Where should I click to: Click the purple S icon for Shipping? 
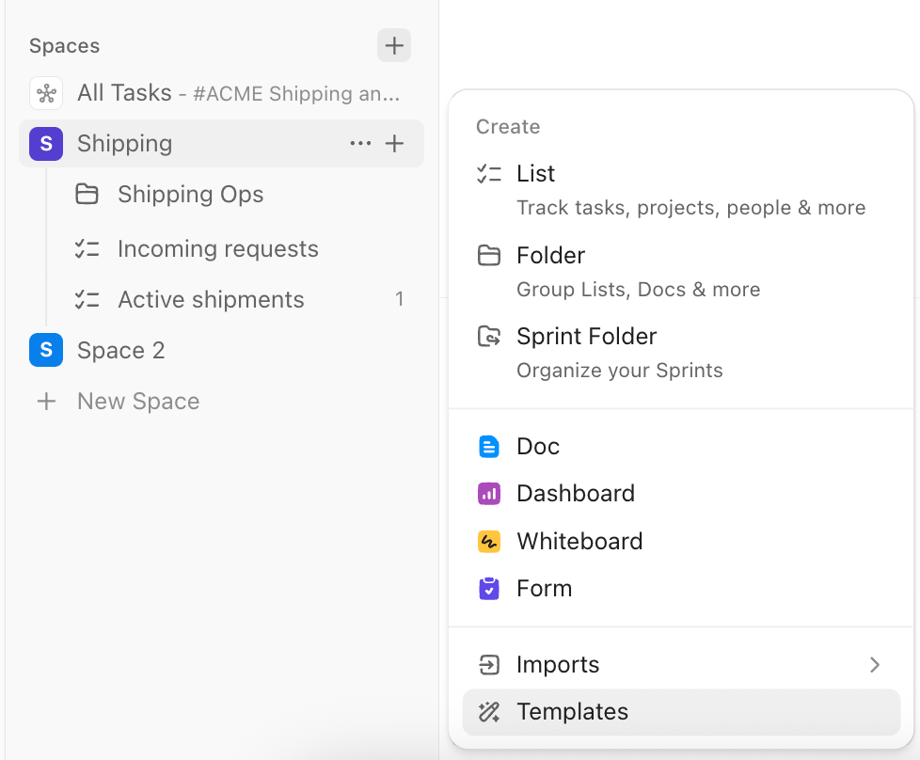(x=45, y=143)
